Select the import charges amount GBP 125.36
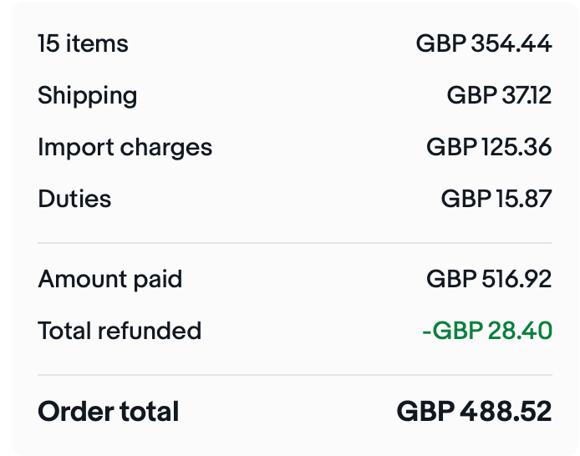Image resolution: width=580 pixels, height=456 pixels. pyautogui.click(x=489, y=147)
